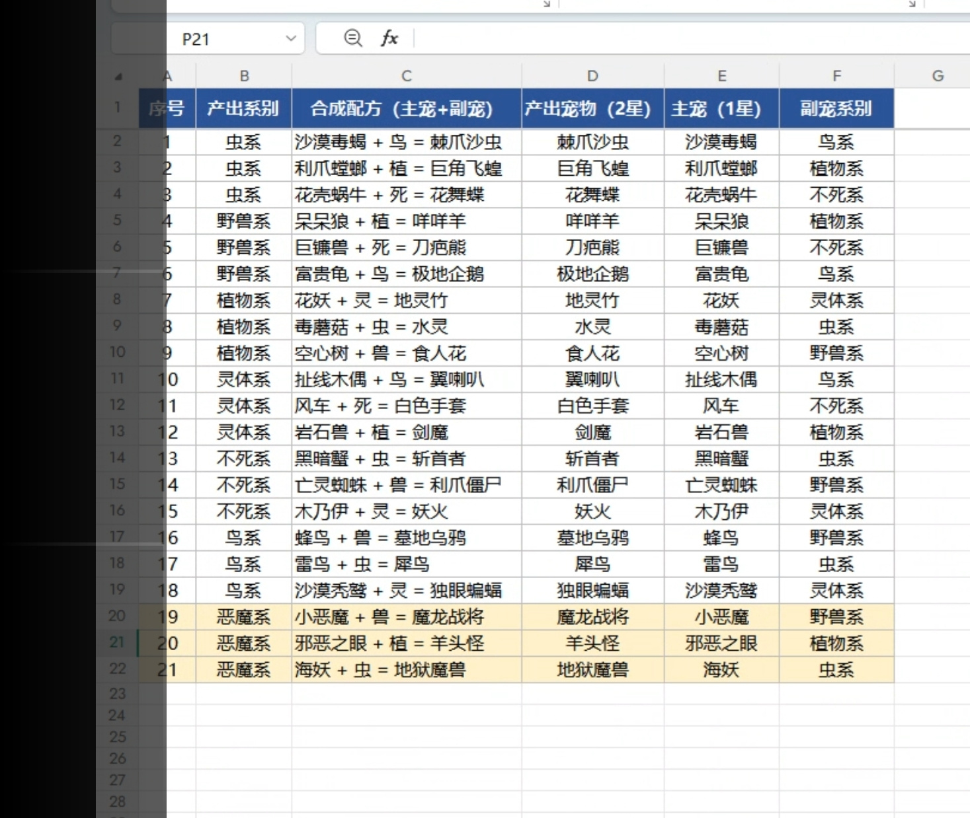
Task: Click the formula bar input area
Action: point(691,38)
